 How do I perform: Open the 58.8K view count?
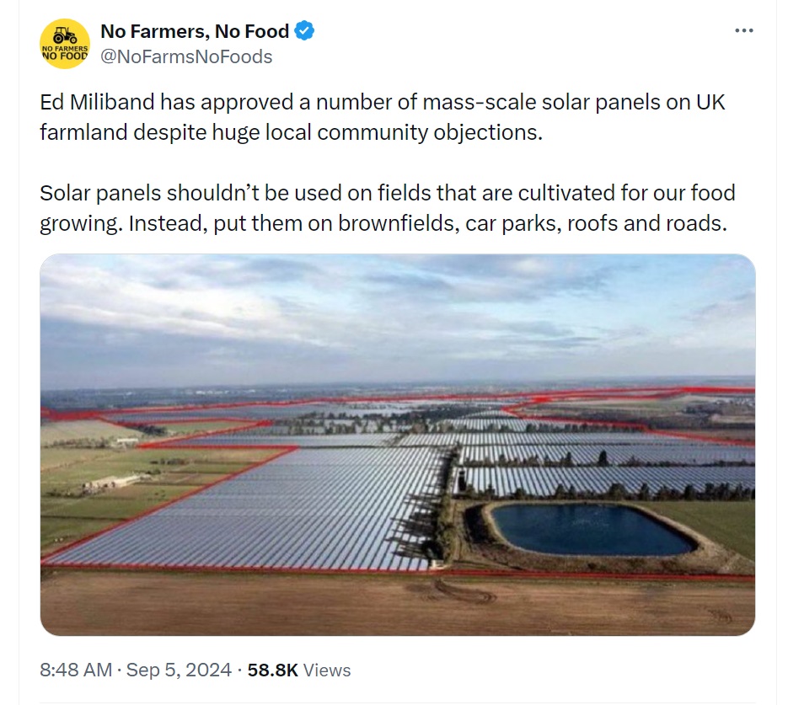tap(273, 670)
